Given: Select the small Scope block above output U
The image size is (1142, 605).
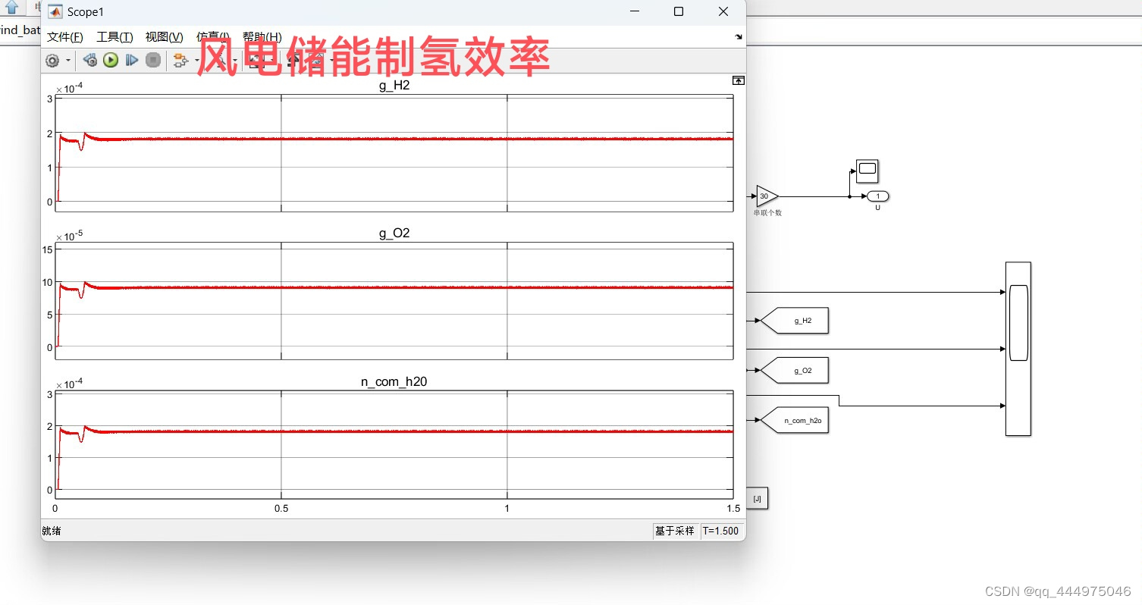Looking at the screenshot, I should (x=867, y=171).
